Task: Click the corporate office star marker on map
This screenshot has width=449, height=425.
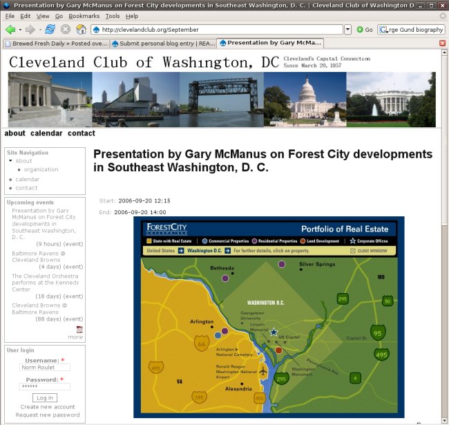Action: [274, 332]
